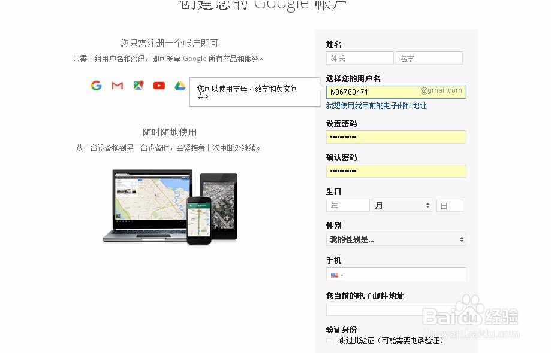
Task: Click the 您只需注册一个帐户即可 heading
Action: tap(169, 43)
